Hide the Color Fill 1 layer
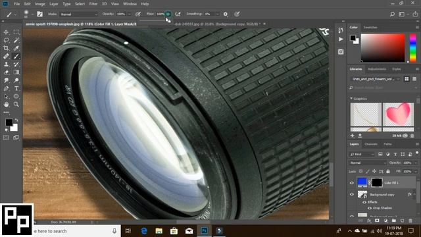 click(x=352, y=183)
